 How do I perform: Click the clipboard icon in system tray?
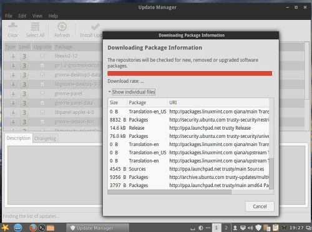click(266, 228)
